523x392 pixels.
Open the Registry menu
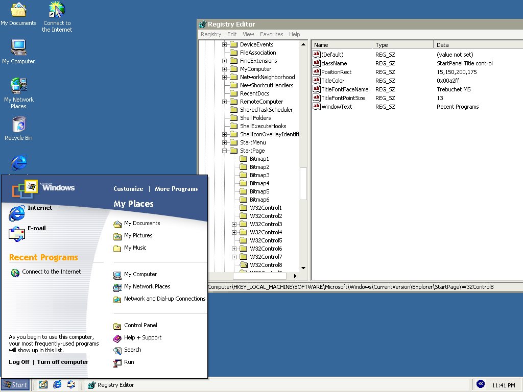point(211,34)
